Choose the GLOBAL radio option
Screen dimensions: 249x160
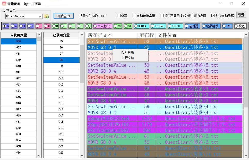click(x=158, y=26)
